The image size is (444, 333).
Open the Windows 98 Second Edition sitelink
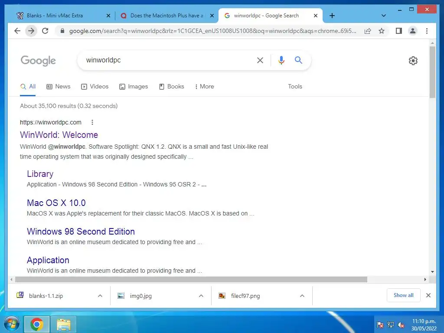pyautogui.click(x=81, y=232)
